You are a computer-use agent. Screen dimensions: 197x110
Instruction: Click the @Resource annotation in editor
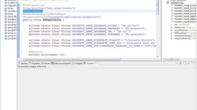pyautogui.click(x=36, y=52)
